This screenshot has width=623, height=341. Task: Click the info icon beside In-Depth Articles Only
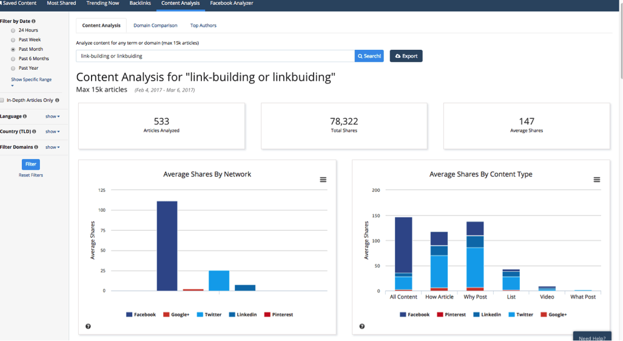tap(57, 100)
